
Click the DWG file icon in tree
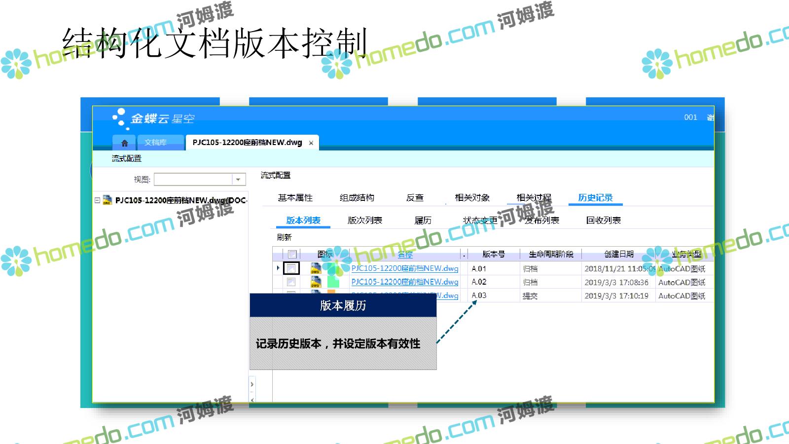click(x=107, y=200)
